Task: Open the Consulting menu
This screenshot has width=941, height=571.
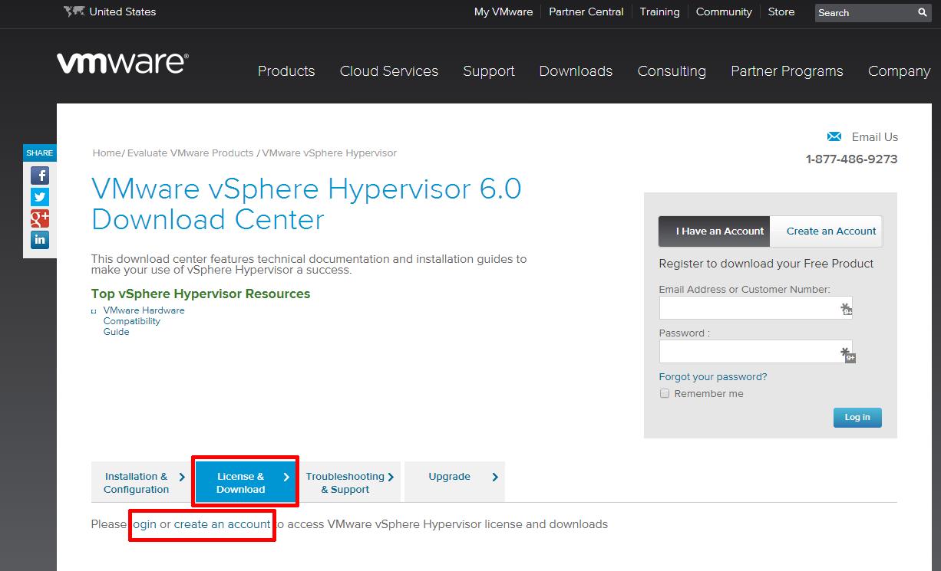Action: coord(672,71)
